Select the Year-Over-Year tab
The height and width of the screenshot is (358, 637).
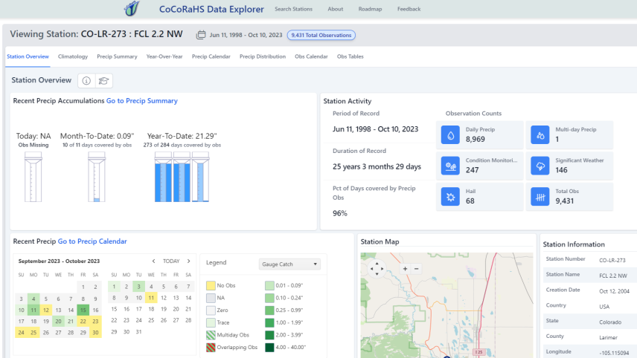point(164,56)
